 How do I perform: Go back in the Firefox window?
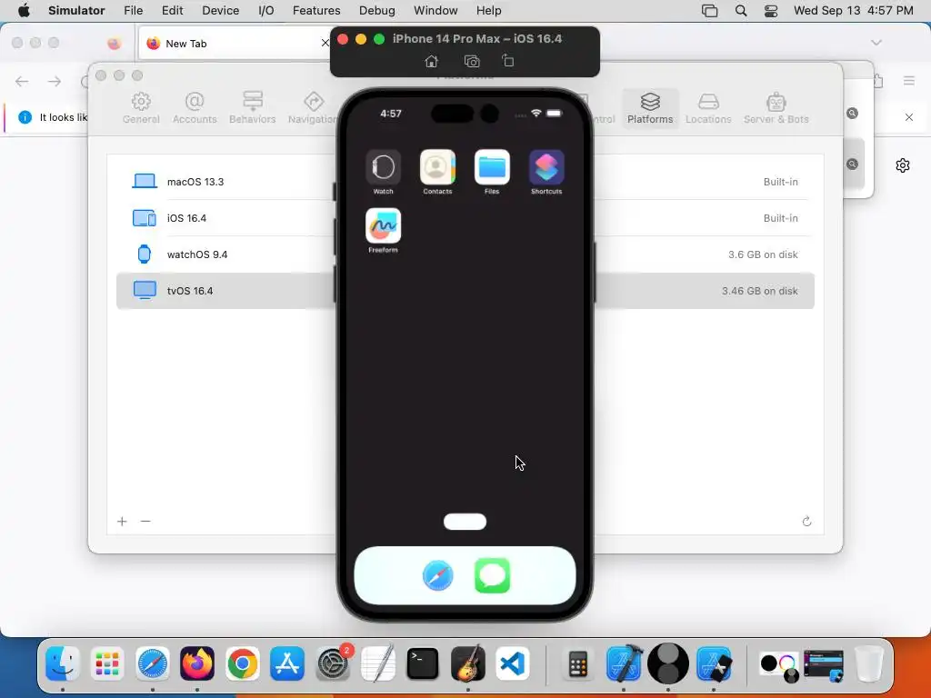pos(22,81)
